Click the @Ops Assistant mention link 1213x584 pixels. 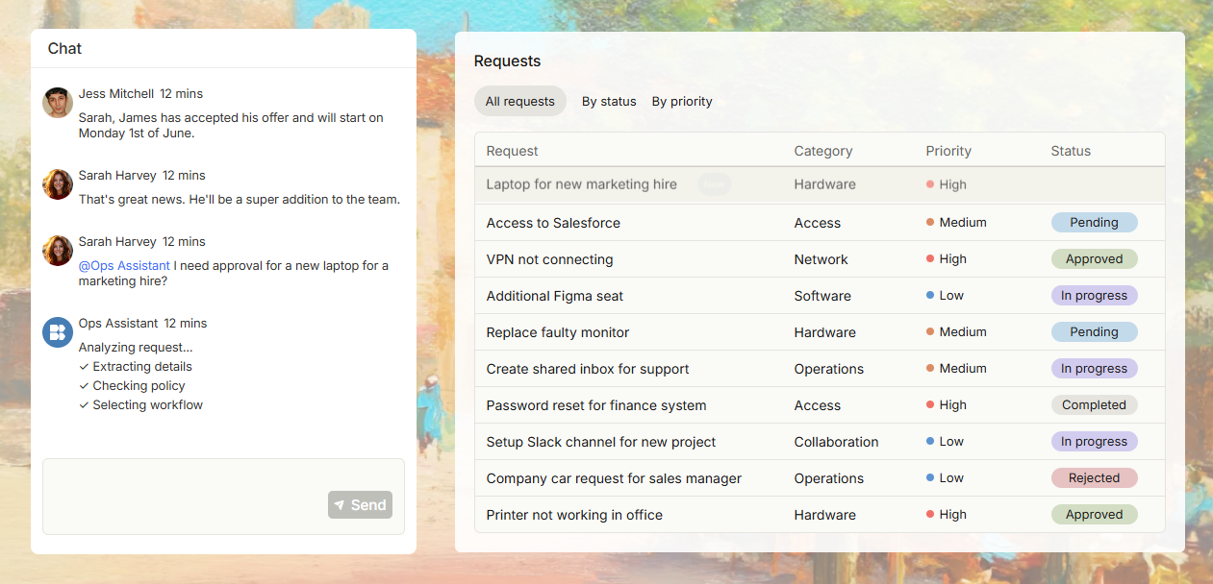pos(124,265)
